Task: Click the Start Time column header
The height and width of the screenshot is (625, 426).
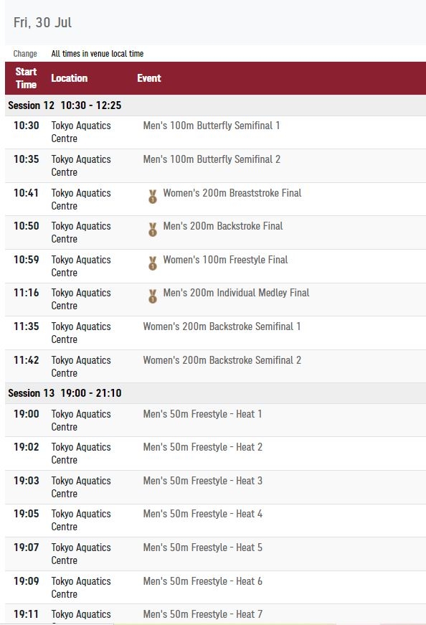Action: [27, 78]
